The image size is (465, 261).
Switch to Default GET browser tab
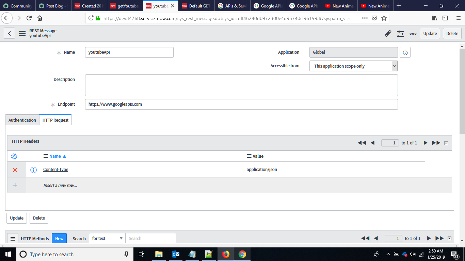196,6
